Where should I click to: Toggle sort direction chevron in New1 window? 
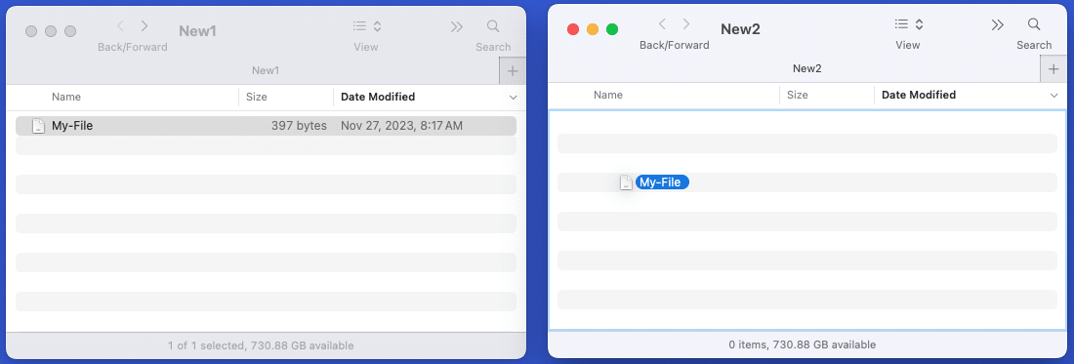pos(513,98)
